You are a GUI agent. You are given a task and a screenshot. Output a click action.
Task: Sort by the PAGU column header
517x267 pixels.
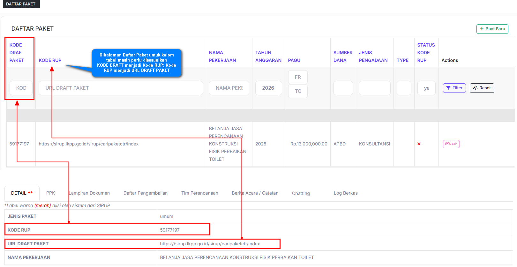pos(294,60)
